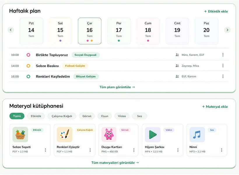Open more options for Hijyen Şarkısı
This screenshot has height=175, width=239.
pyautogui.click(x=178, y=150)
